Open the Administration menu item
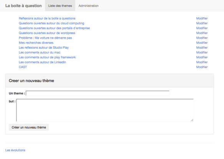This screenshot has height=159, width=224. pos(89,6)
